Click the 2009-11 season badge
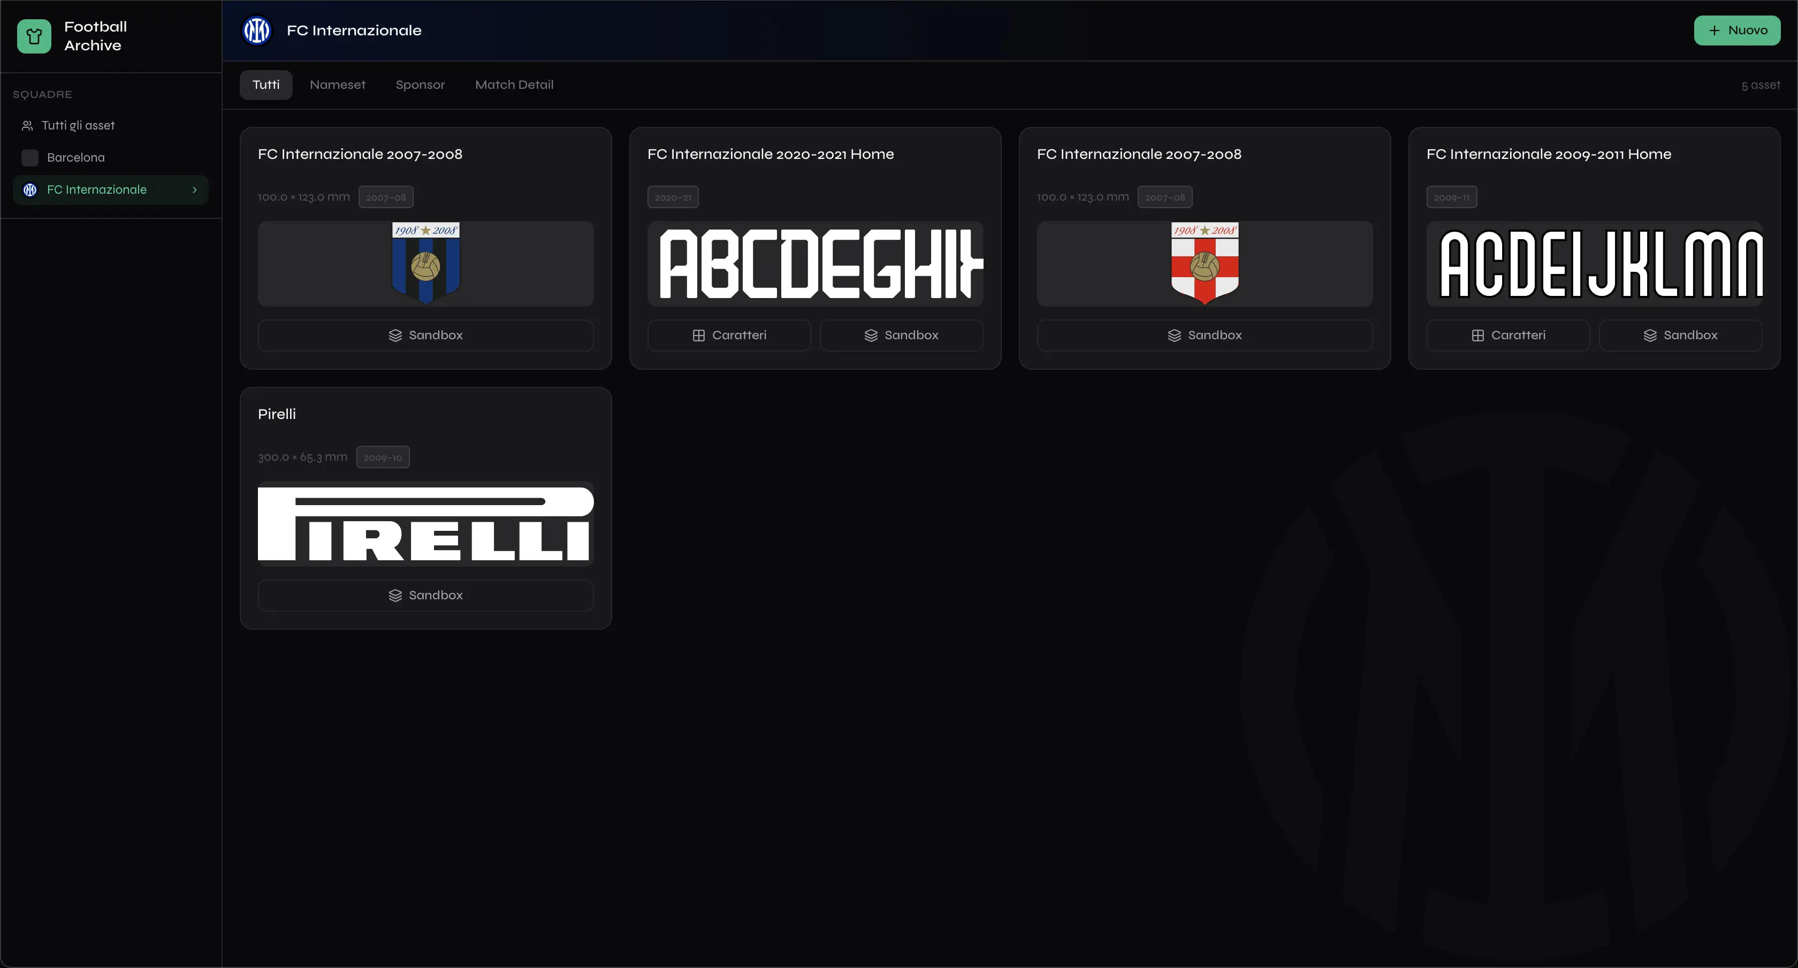 (1452, 197)
